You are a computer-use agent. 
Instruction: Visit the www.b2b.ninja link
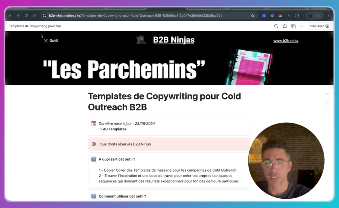pos(286,41)
